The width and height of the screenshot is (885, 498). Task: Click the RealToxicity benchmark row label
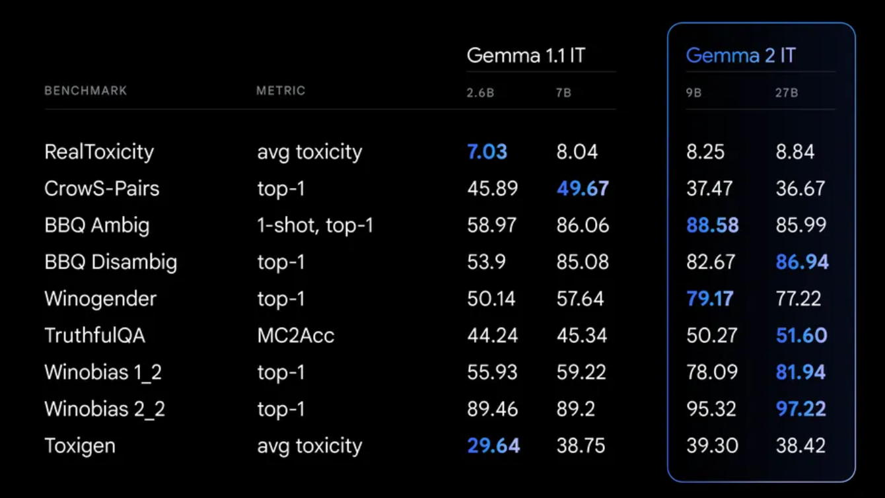pos(99,152)
